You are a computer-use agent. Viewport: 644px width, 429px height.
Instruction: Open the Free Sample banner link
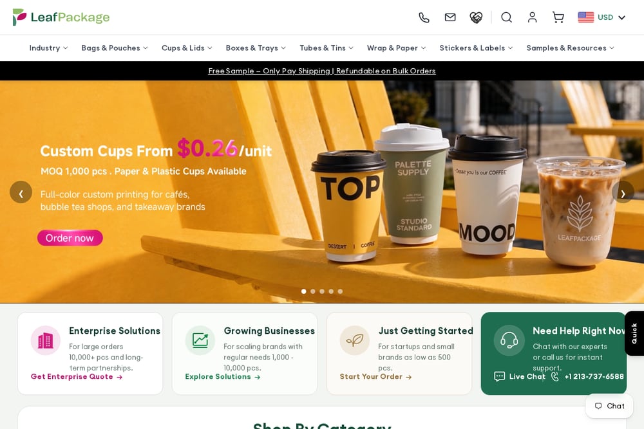click(322, 71)
